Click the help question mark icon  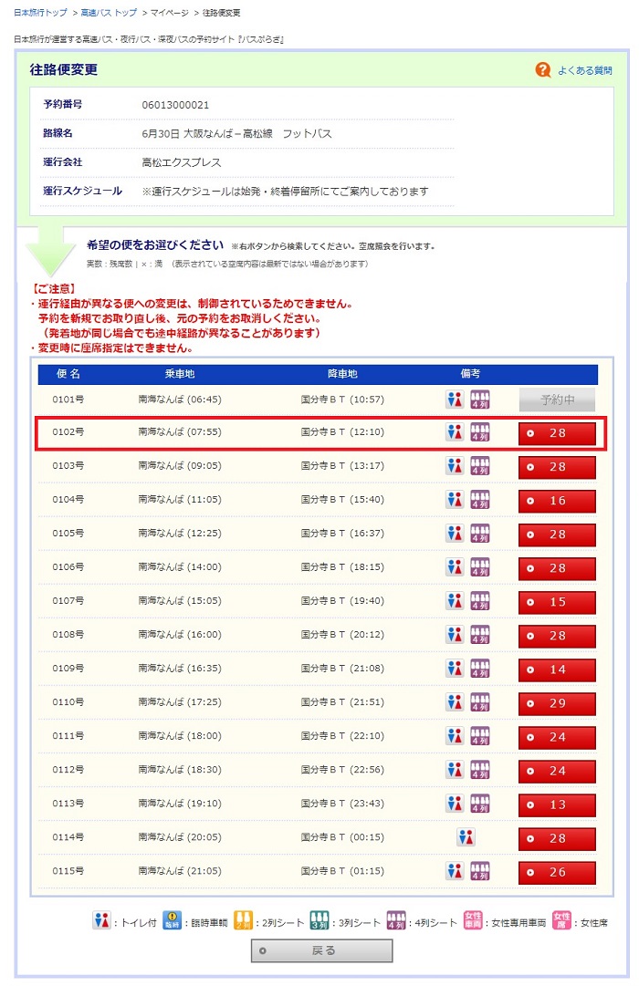543,70
